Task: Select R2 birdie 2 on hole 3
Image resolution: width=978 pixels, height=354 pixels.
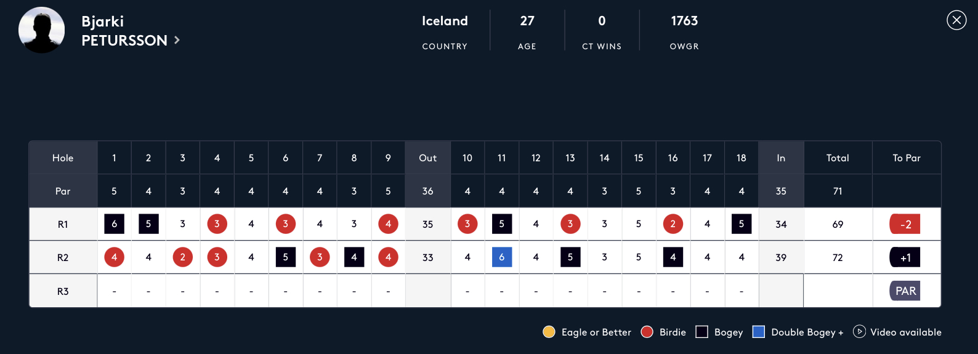Action: point(183,257)
